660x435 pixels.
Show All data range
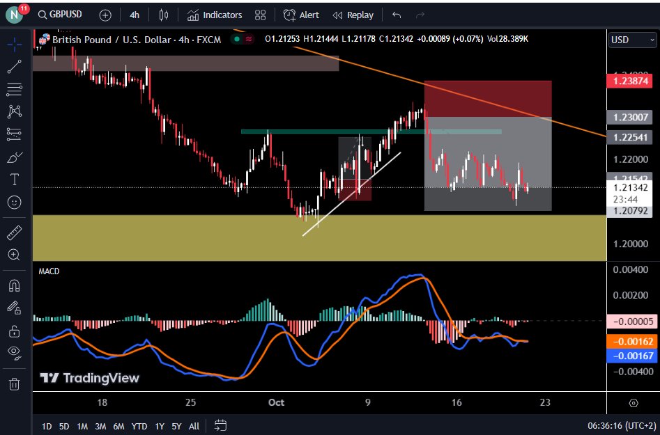click(194, 426)
